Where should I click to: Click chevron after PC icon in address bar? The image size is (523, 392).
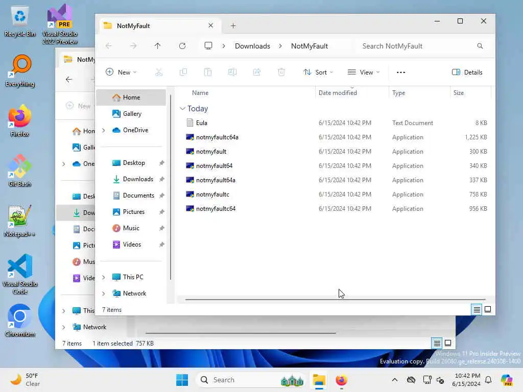[x=224, y=46]
